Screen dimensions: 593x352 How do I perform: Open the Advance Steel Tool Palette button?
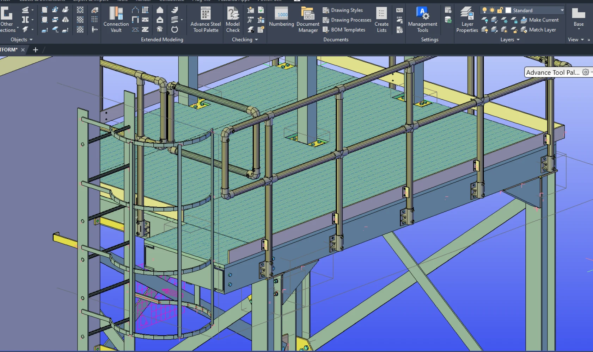(x=206, y=20)
